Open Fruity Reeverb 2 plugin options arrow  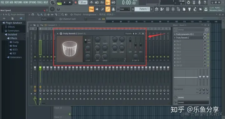(x=58, y=34)
